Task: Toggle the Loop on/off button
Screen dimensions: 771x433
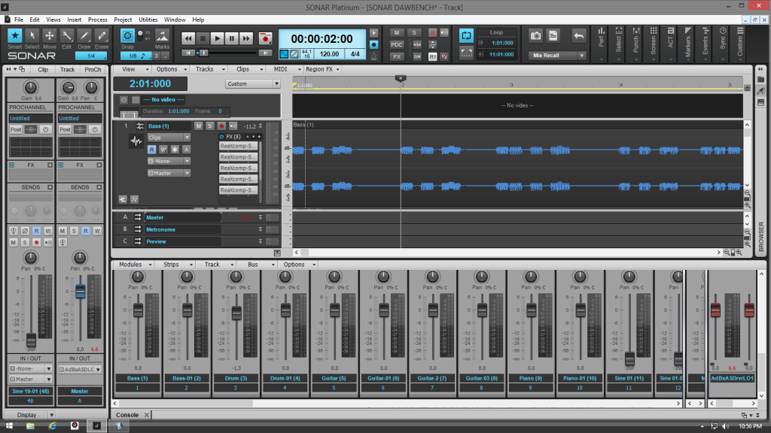Action: (466, 35)
